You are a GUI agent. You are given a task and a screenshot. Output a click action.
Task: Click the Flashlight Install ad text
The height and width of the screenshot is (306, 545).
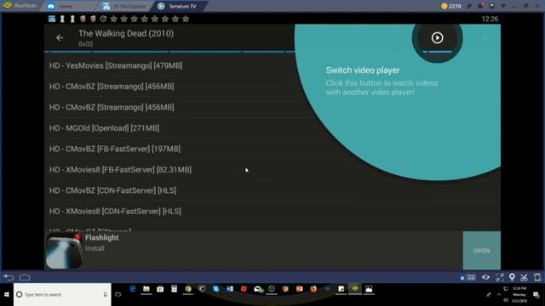point(95,248)
